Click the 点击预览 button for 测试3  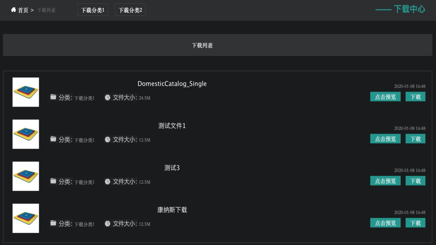pos(385,181)
